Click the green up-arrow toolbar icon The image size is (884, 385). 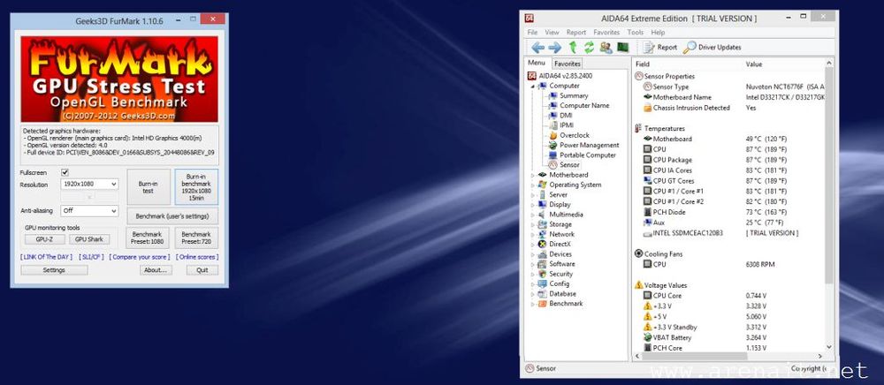click(573, 47)
